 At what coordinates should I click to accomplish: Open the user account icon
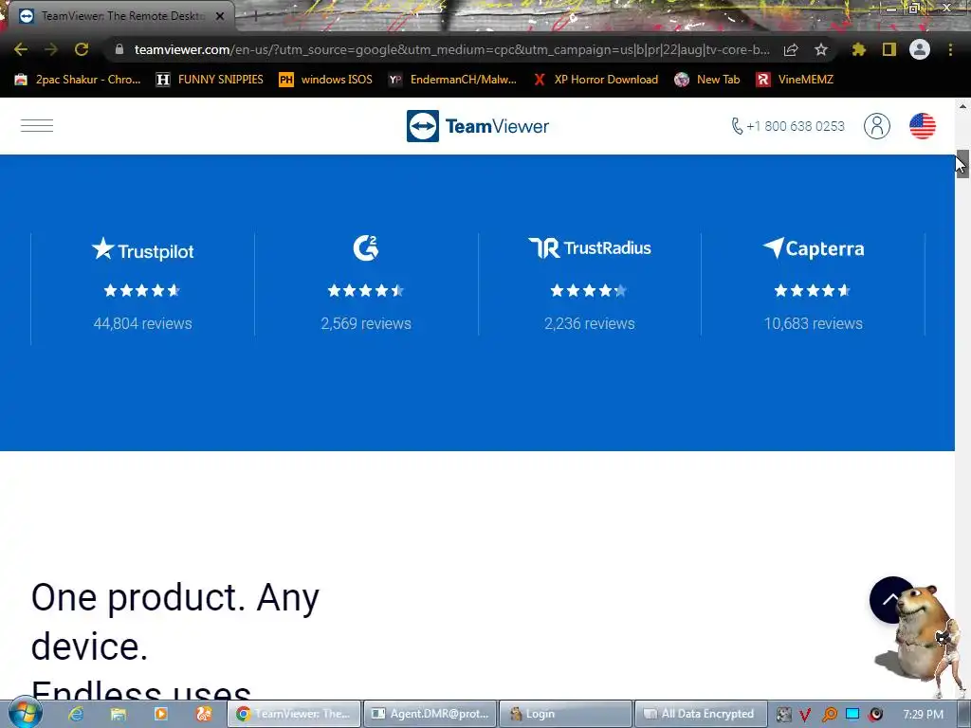(877, 126)
